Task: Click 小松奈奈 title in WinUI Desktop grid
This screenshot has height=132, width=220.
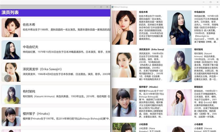Action: (143, 124)
